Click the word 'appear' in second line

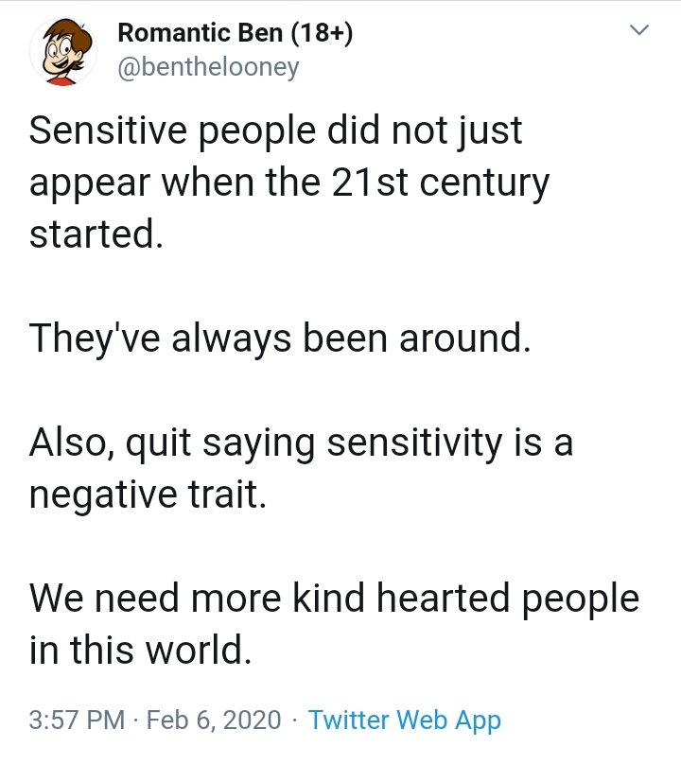(x=90, y=184)
